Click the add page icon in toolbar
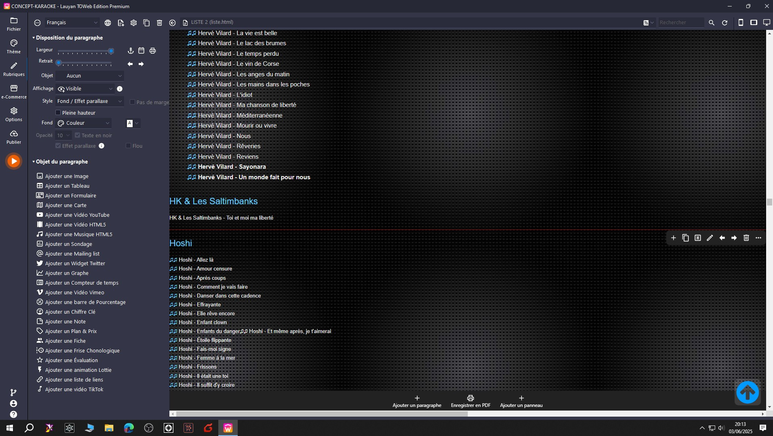The width and height of the screenshot is (773, 436). (x=120, y=23)
